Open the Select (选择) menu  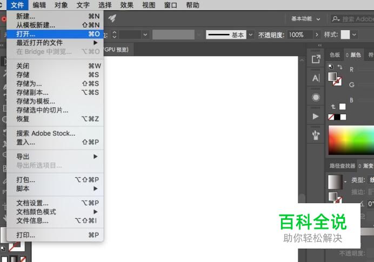click(x=105, y=5)
